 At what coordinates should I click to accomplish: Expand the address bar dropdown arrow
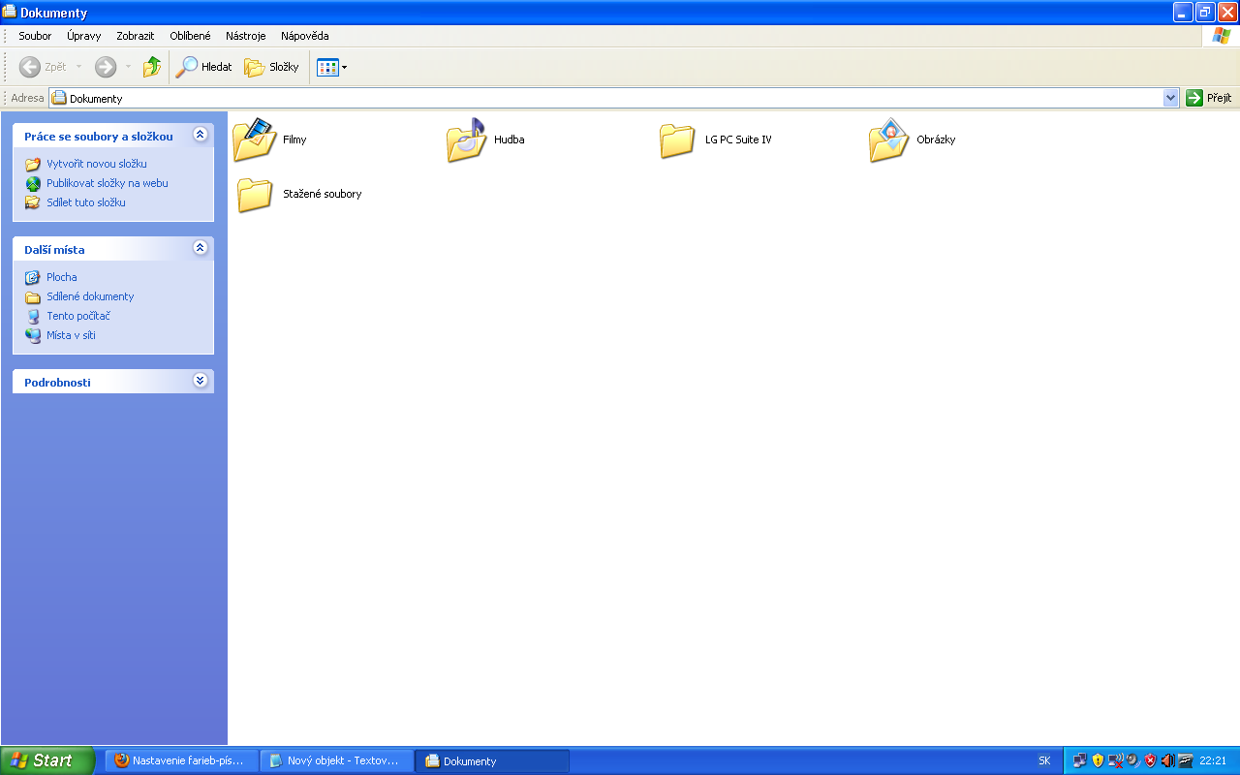click(x=1170, y=98)
